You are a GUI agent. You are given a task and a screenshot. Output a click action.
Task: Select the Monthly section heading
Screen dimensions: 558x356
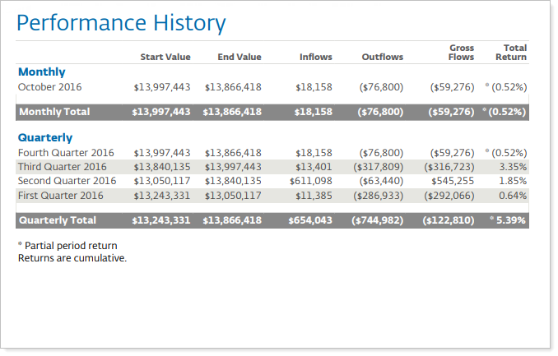(x=41, y=72)
